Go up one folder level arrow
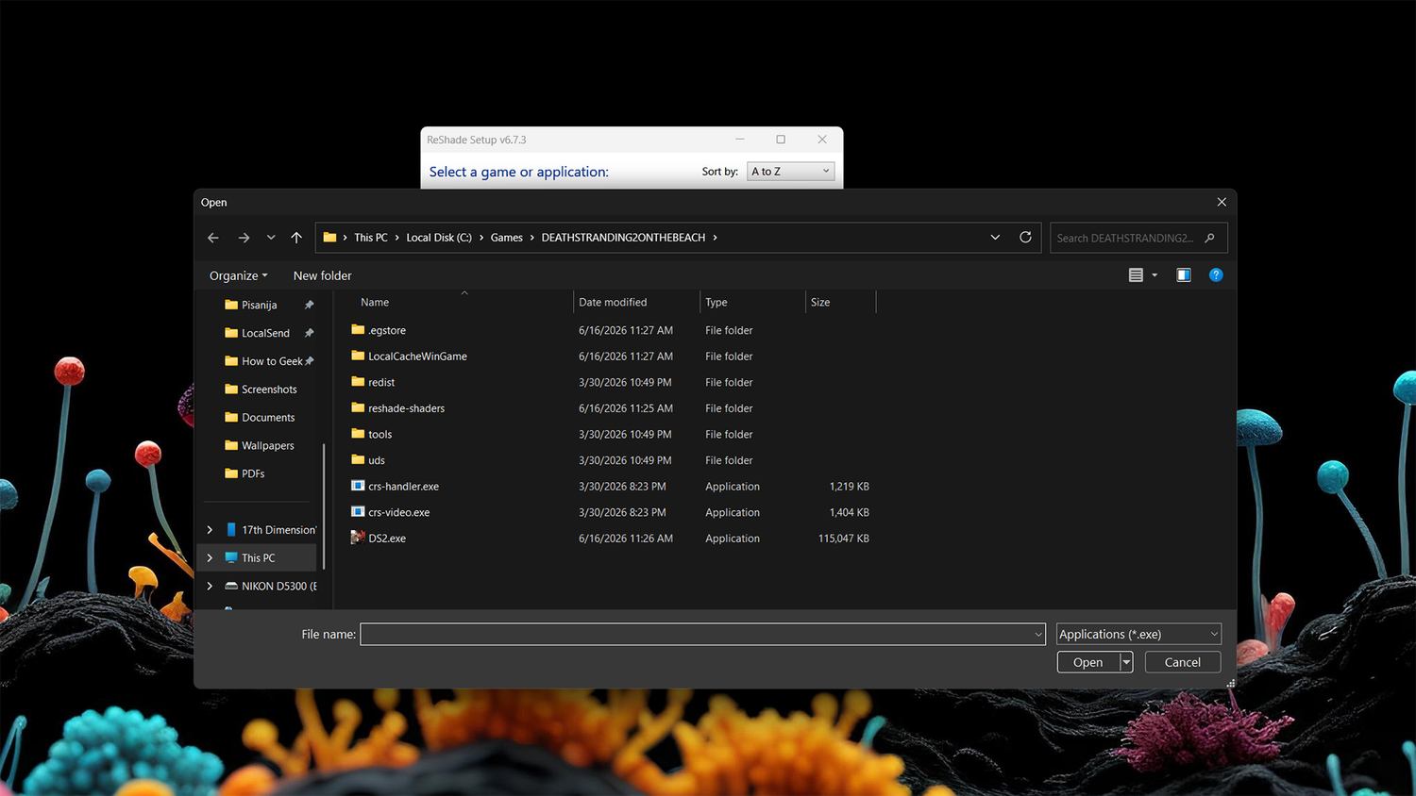1416x796 pixels. pyautogui.click(x=296, y=238)
